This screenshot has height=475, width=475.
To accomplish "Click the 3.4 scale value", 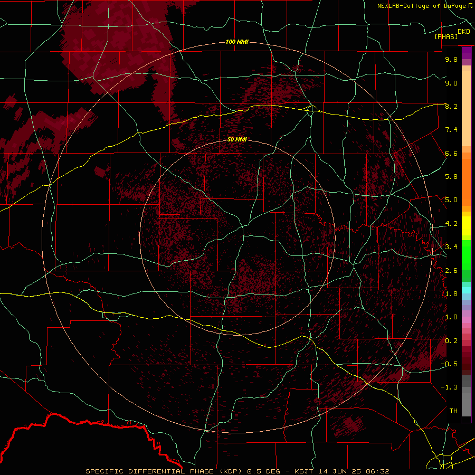I will 451,247.
